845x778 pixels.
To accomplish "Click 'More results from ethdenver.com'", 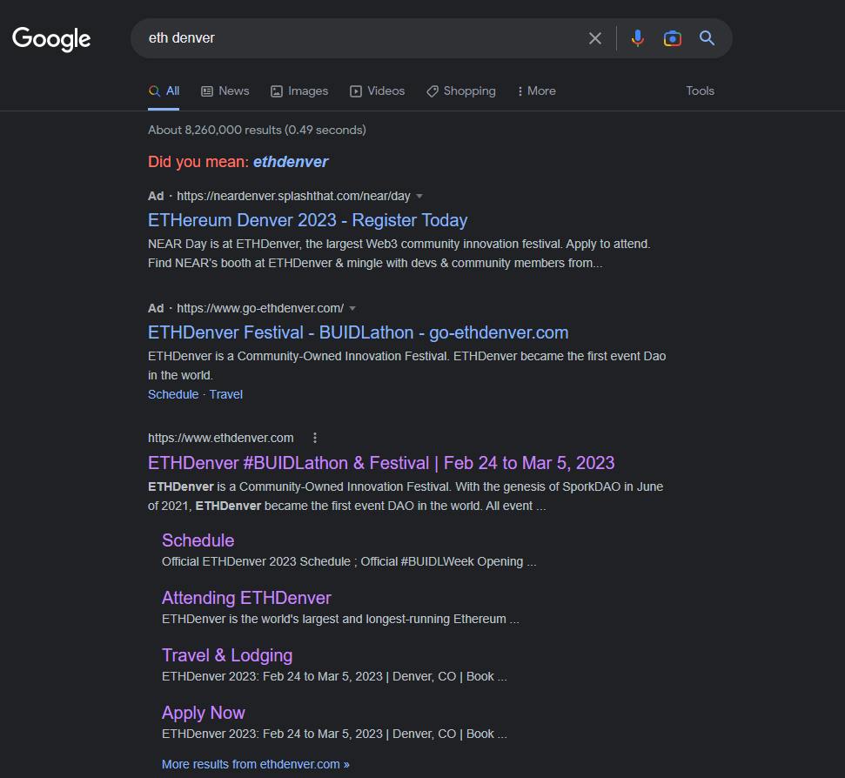I will pyautogui.click(x=255, y=764).
